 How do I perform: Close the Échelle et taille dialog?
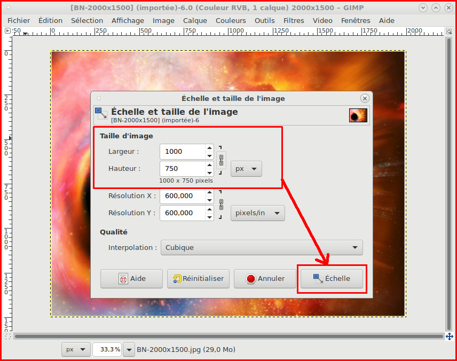point(365,99)
